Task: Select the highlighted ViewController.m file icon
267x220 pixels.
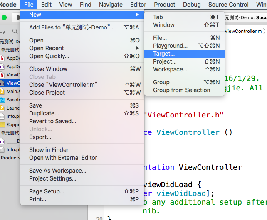Action: [2, 83]
